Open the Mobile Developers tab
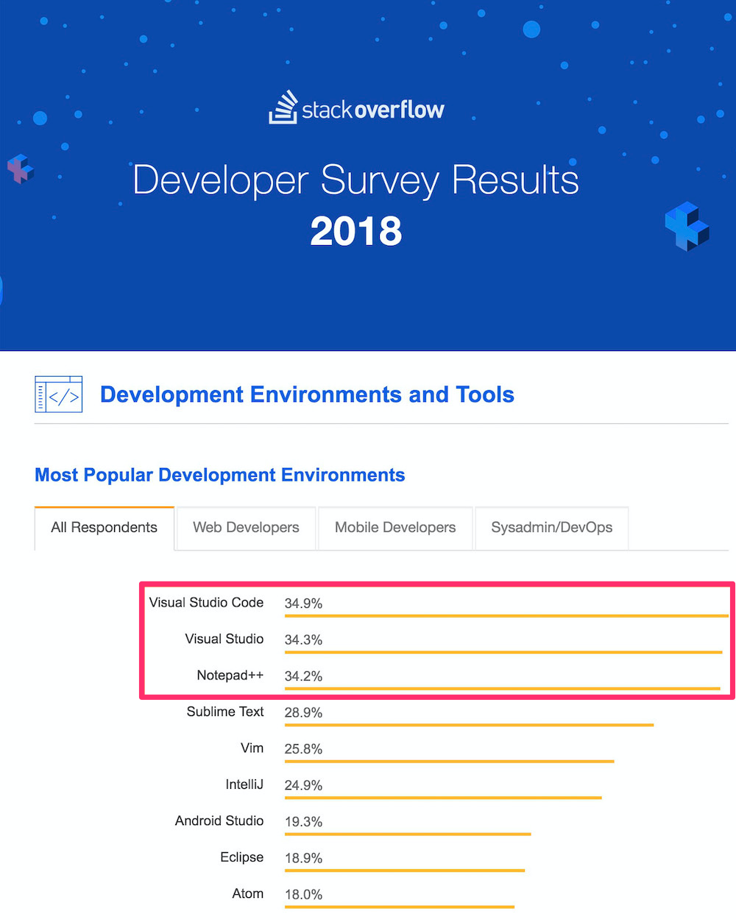The height and width of the screenshot is (920, 736). pos(395,528)
